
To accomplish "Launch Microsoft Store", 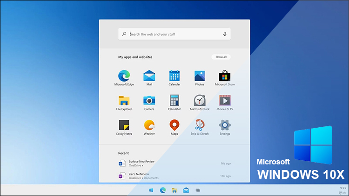I will pos(225,78).
